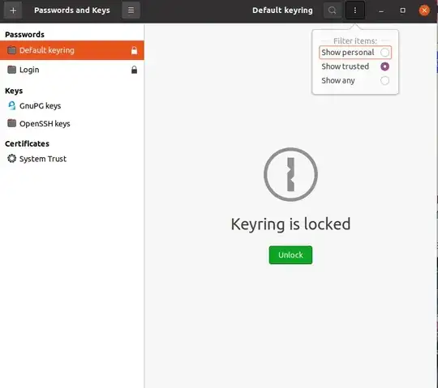
Task: Click the 'Keyring is locked' message
Action: [290, 224]
